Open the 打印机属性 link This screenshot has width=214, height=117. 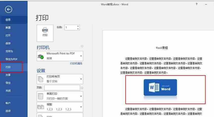pos(76,64)
